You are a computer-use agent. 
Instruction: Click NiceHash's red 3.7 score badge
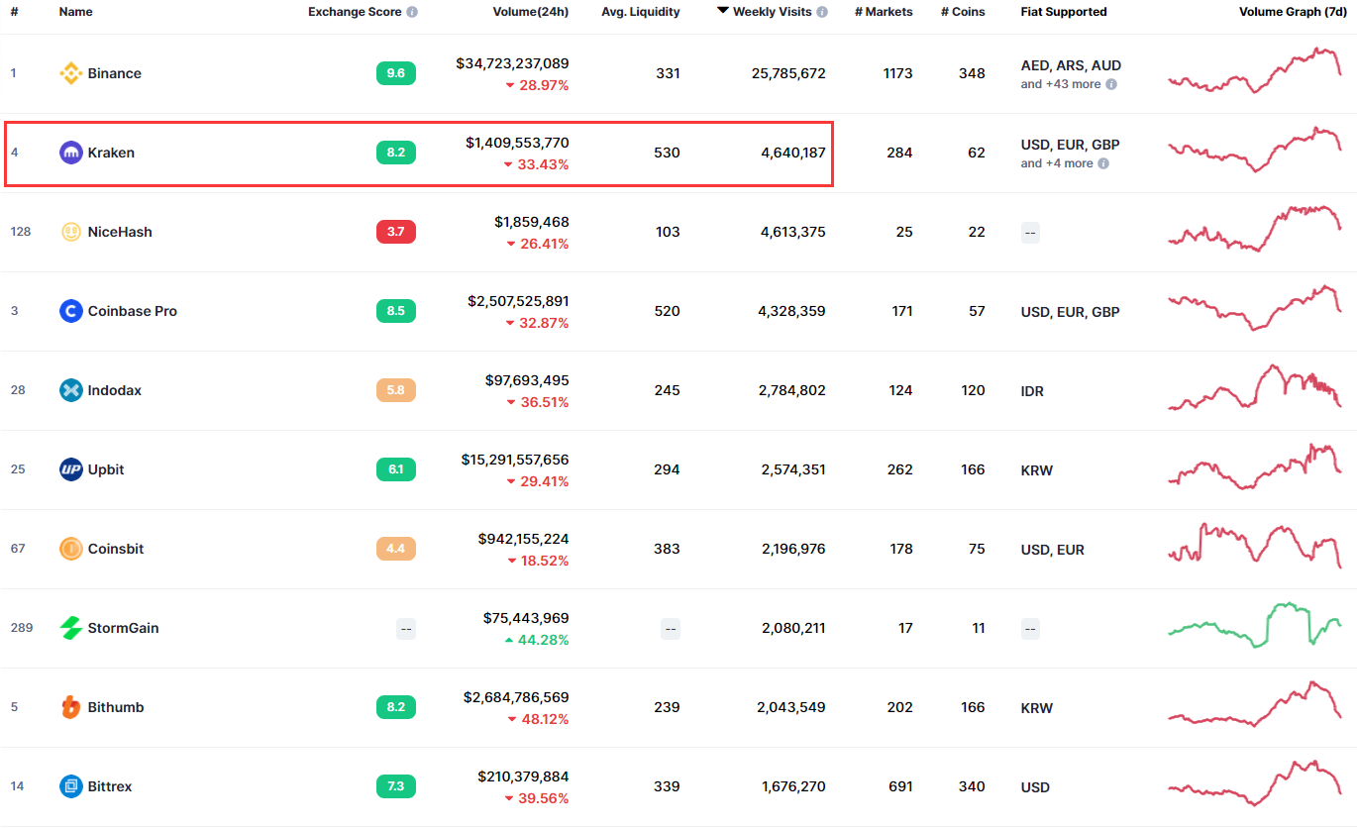395,232
